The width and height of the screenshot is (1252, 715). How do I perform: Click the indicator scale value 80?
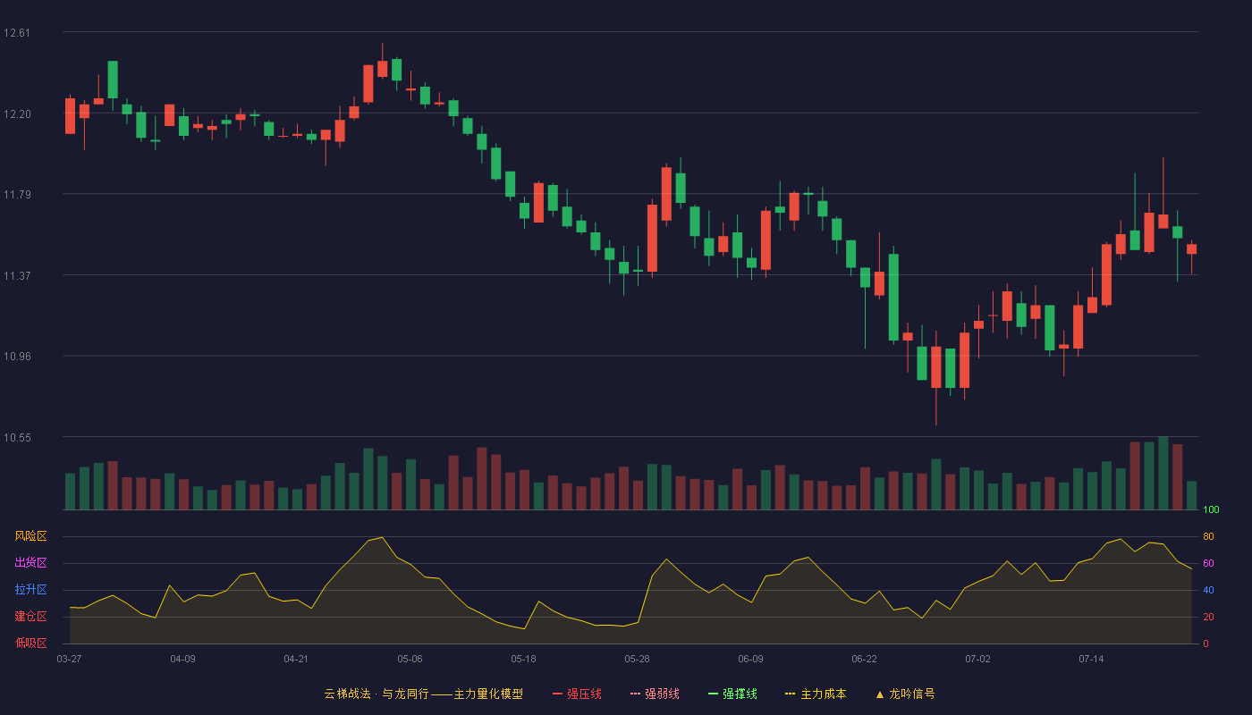[1208, 536]
